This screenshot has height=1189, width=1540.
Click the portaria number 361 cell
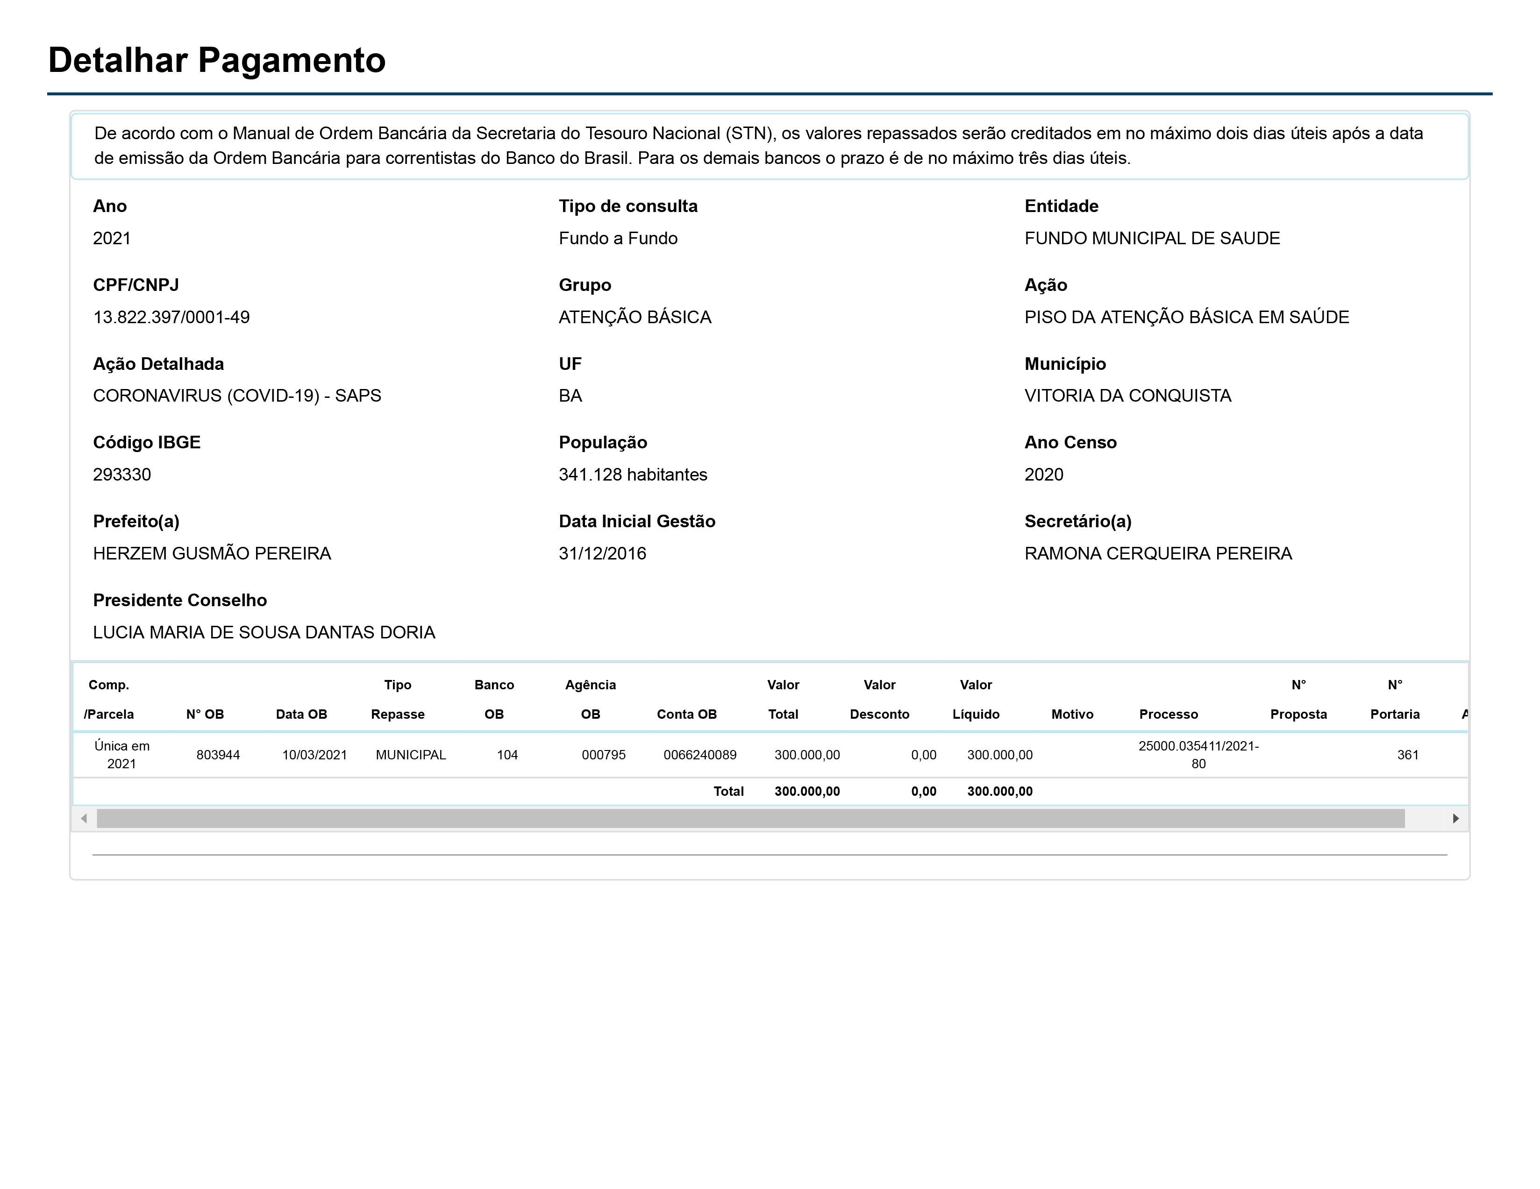point(1407,755)
